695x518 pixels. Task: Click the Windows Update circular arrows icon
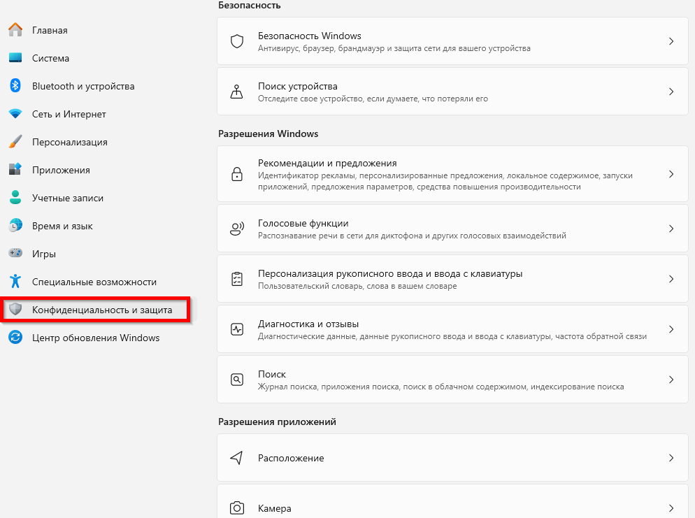[x=15, y=338]
